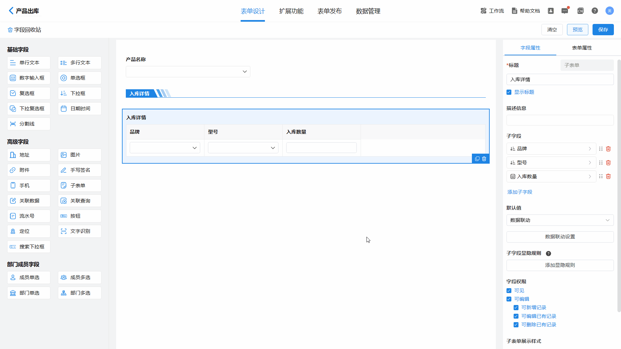The height and width of the screenshot is (349, 621).
Task: Click the copy icon on selected subform
Action: (x=477, y=159)
